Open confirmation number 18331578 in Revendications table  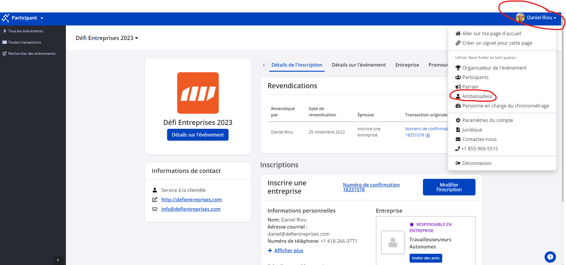pos(426,132)
